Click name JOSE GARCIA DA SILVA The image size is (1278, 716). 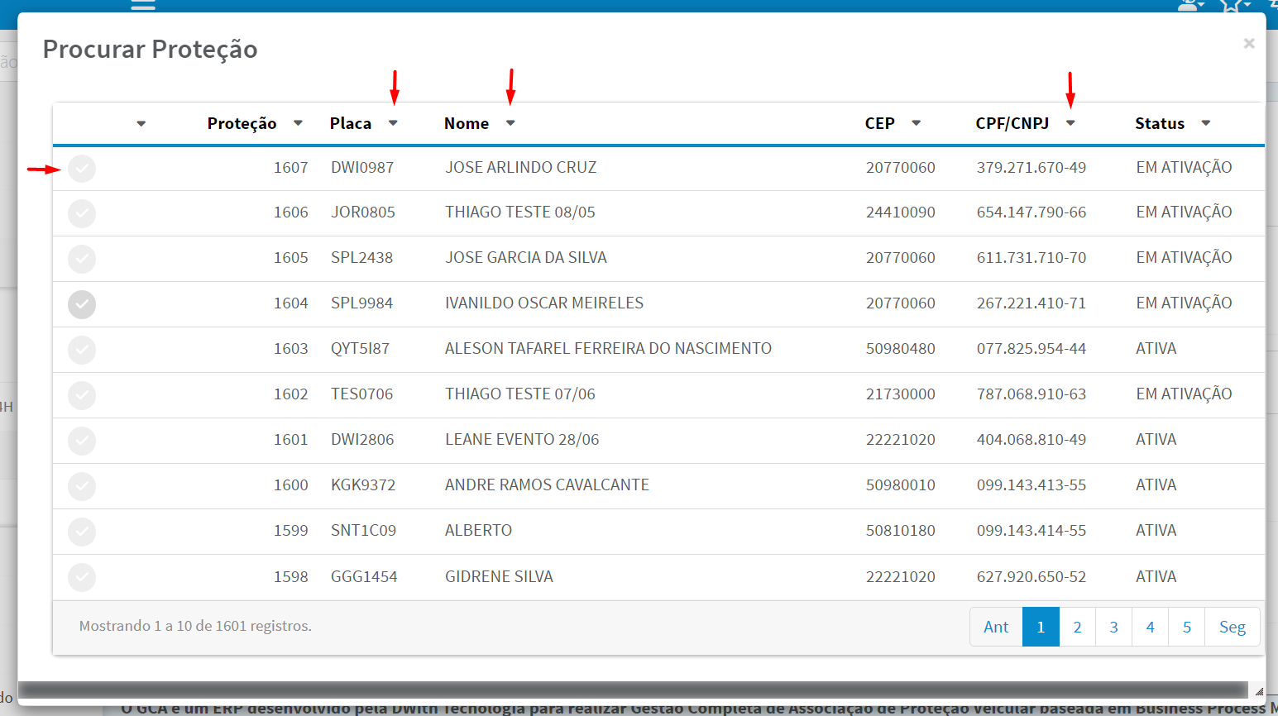(526, 258)
